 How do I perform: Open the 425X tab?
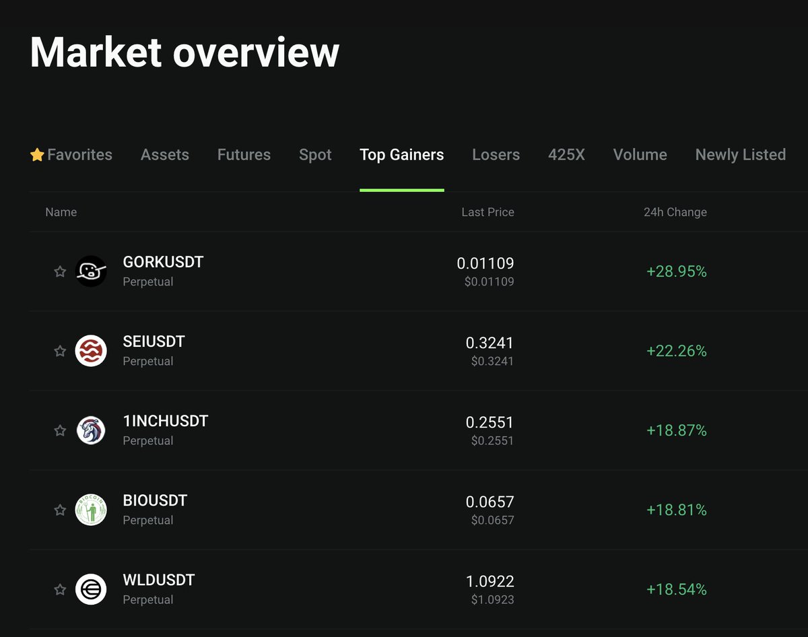[566, 155]
